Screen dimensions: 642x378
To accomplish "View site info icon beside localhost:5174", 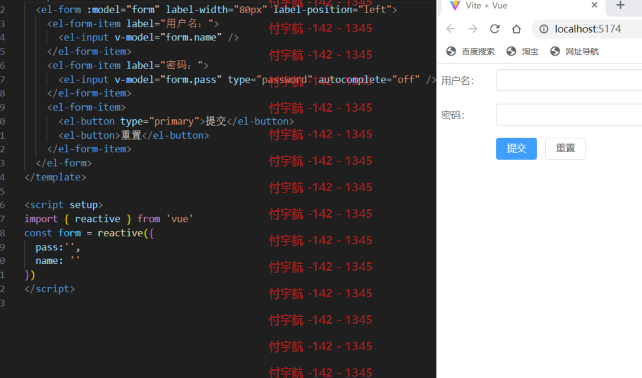I will (544, 29).
